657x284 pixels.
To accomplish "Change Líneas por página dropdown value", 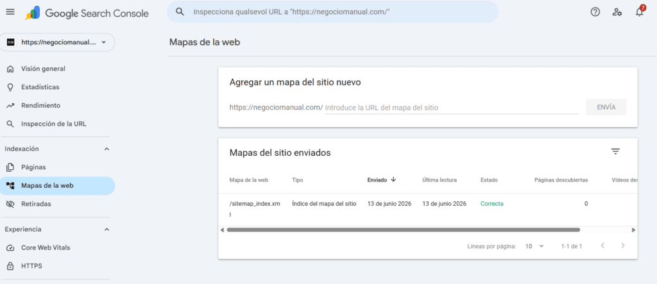I will pos(534,246).
